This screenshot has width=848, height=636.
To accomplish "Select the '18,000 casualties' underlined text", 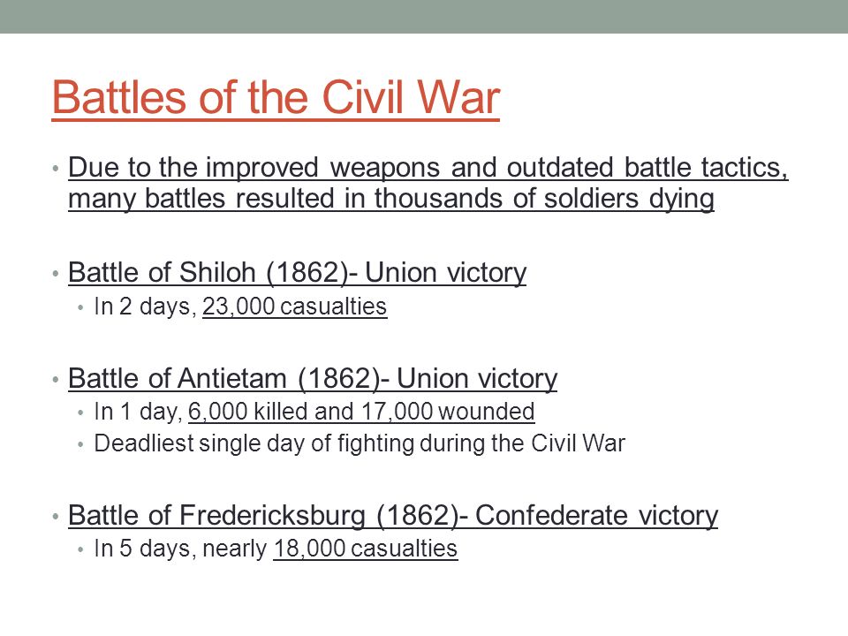I will [x=366, y=549].
